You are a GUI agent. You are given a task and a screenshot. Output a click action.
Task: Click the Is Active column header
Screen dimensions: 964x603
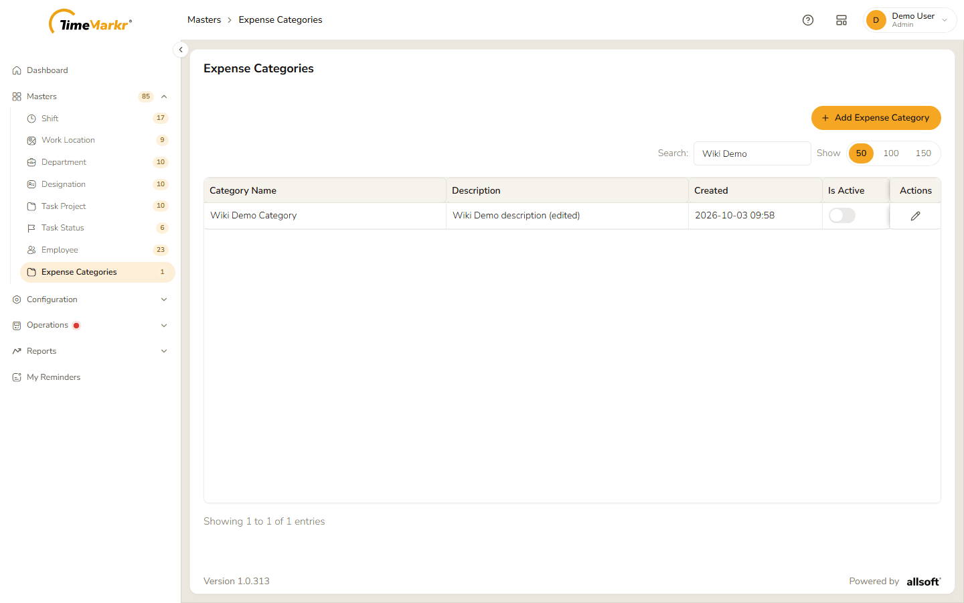click(856, 190)
